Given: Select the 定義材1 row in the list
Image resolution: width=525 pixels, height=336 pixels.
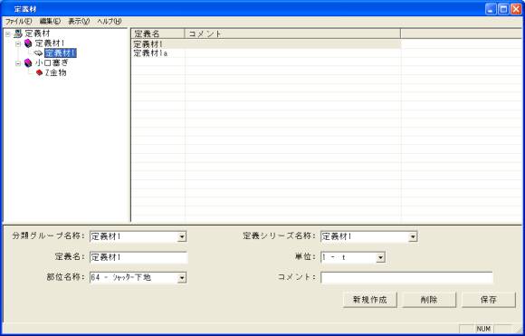Looking at the screenshot, I should click(x=266, y=43).
